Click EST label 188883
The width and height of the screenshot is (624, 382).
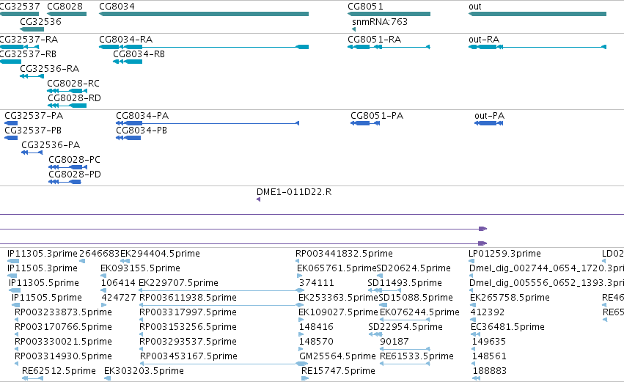point(490,371)
